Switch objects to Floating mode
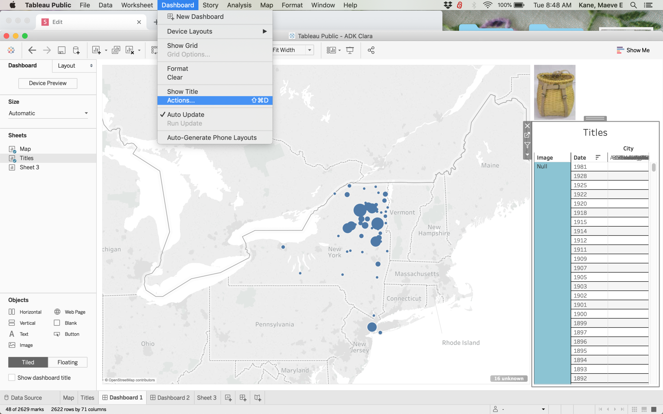Image resolution: width=663 pixels, height=414 pixels. (68, 362)
